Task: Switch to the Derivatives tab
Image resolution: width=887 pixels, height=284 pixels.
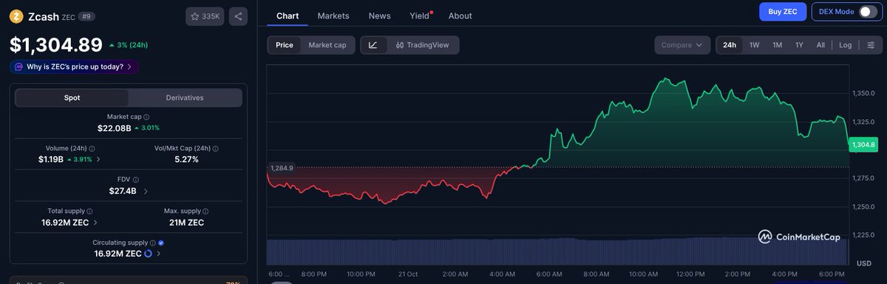Action: (185, 98)
